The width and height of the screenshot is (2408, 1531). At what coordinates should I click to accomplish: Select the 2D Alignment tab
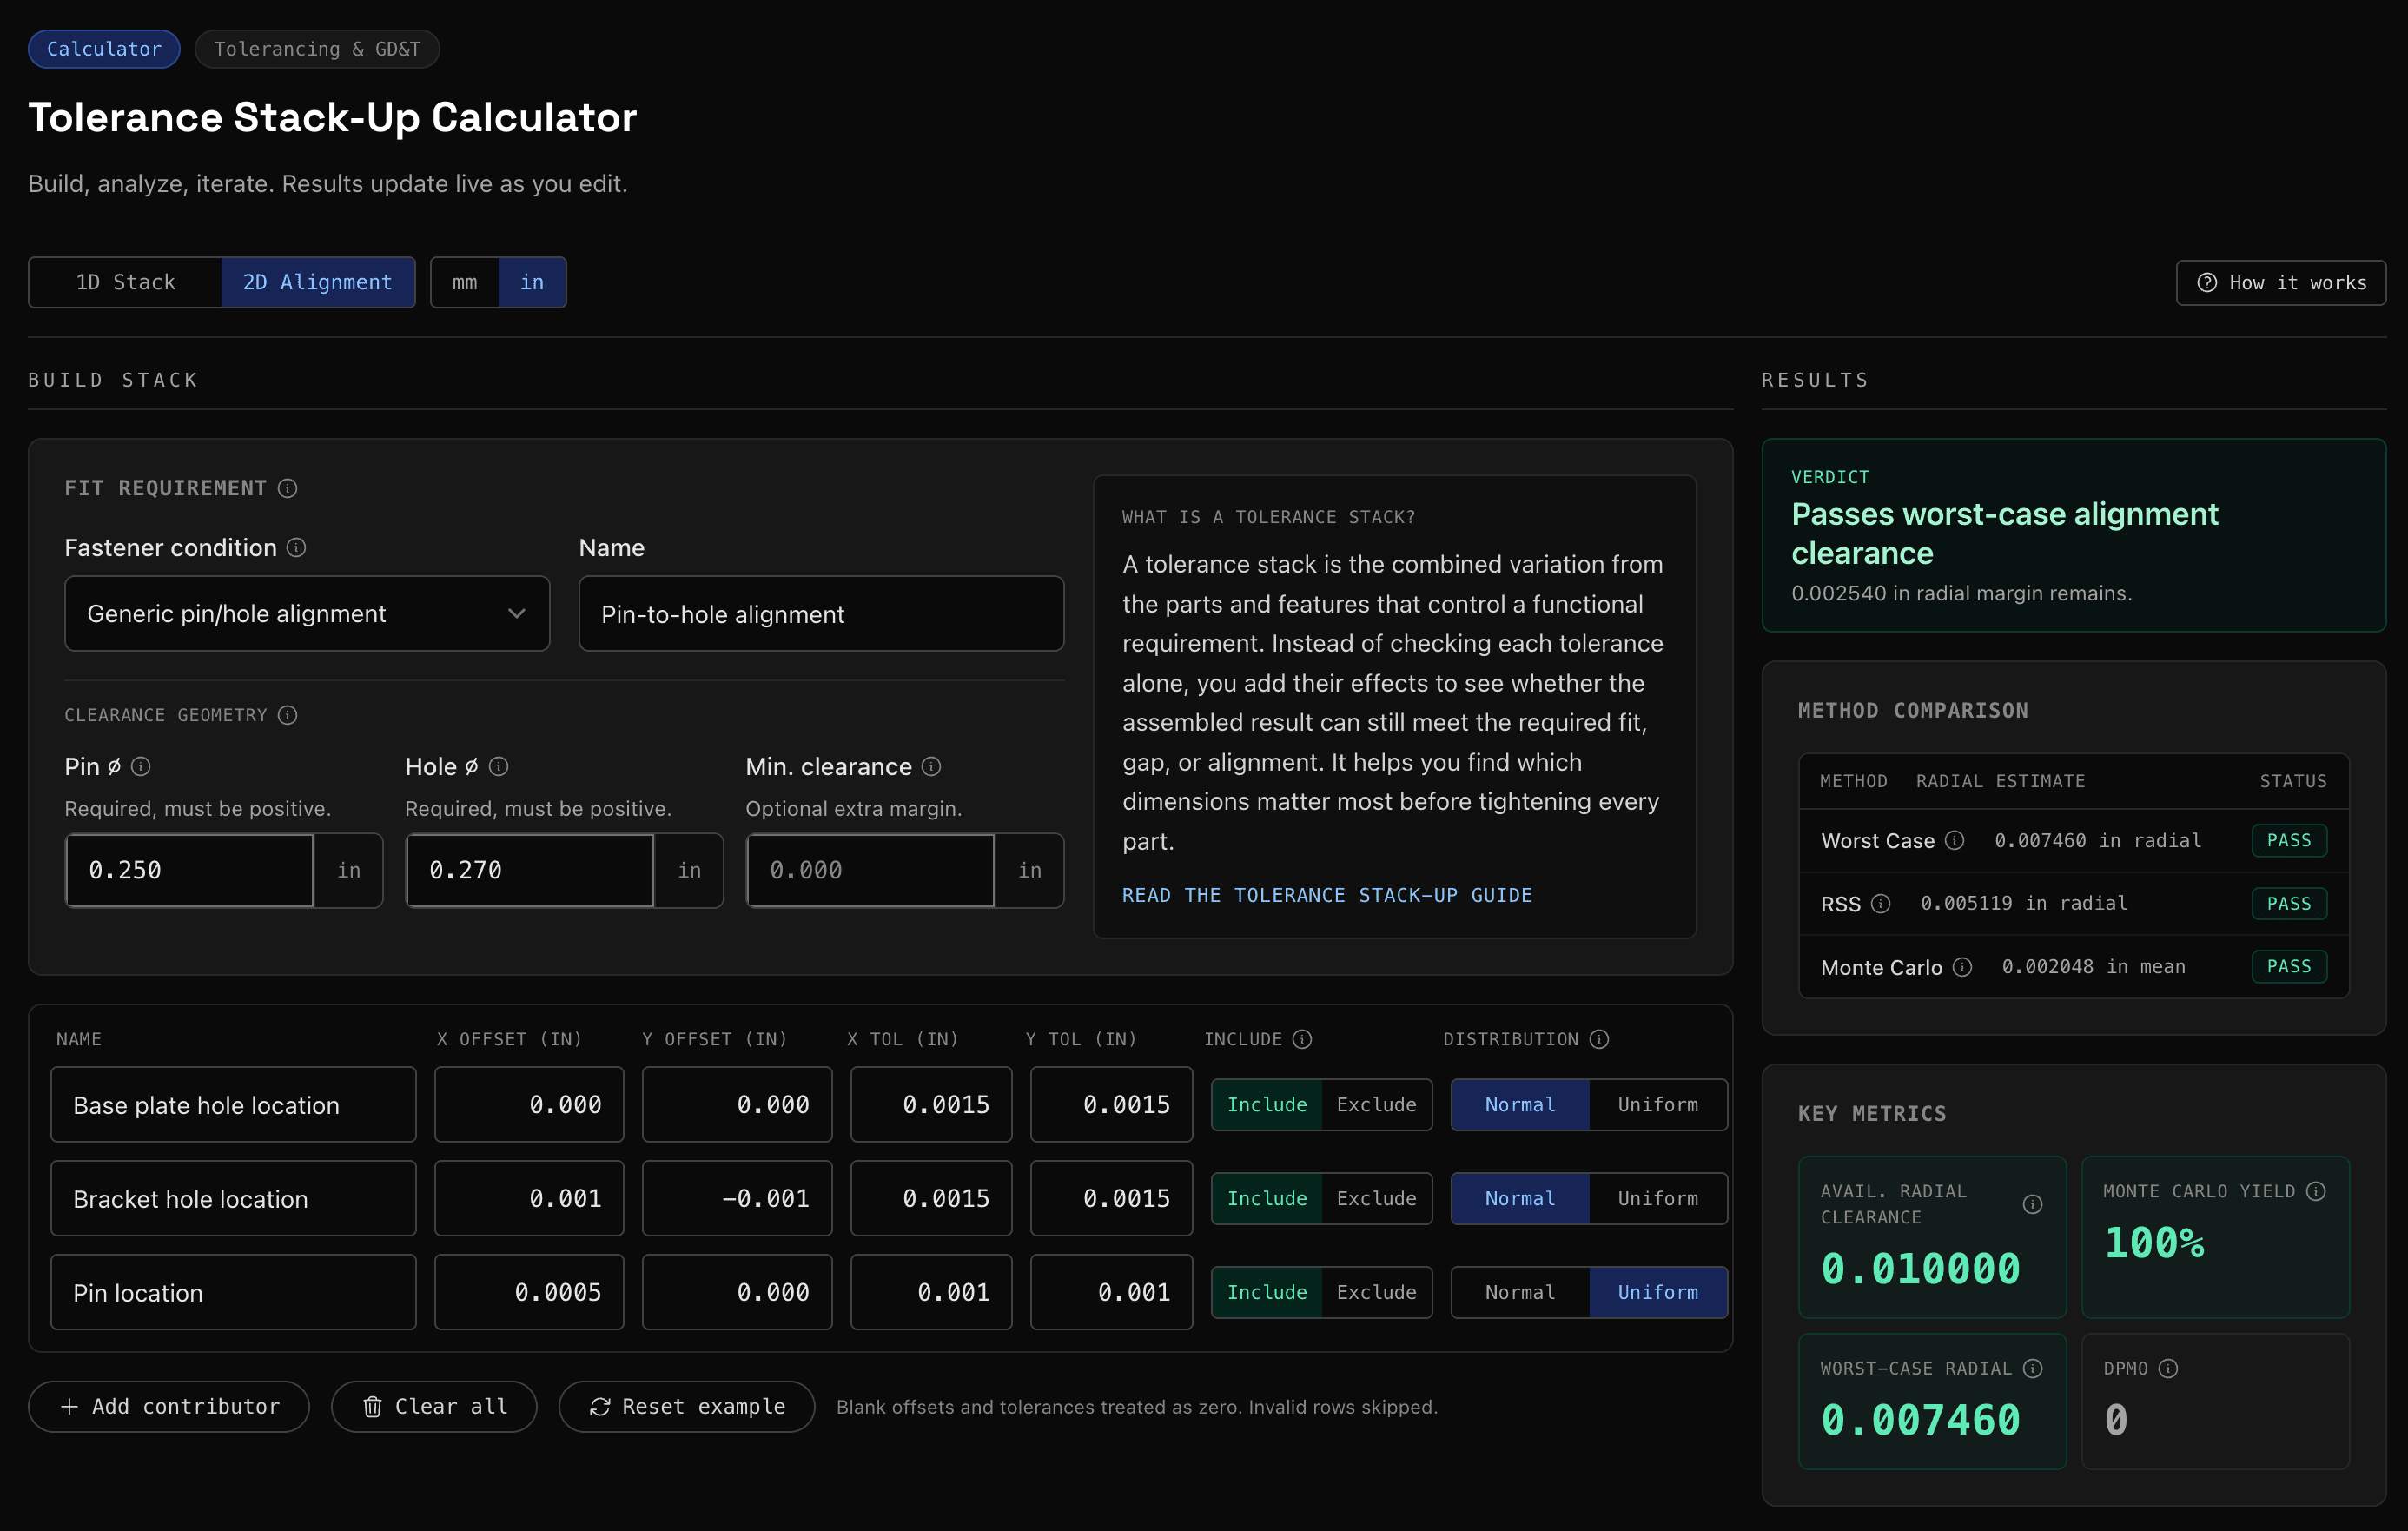(318, 282)
